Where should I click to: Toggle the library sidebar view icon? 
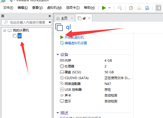(158, 8)
